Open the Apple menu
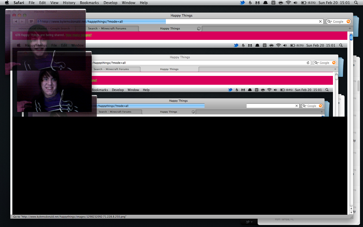The height and width of the screenshot is (227, 363). [x=7, y=3]
